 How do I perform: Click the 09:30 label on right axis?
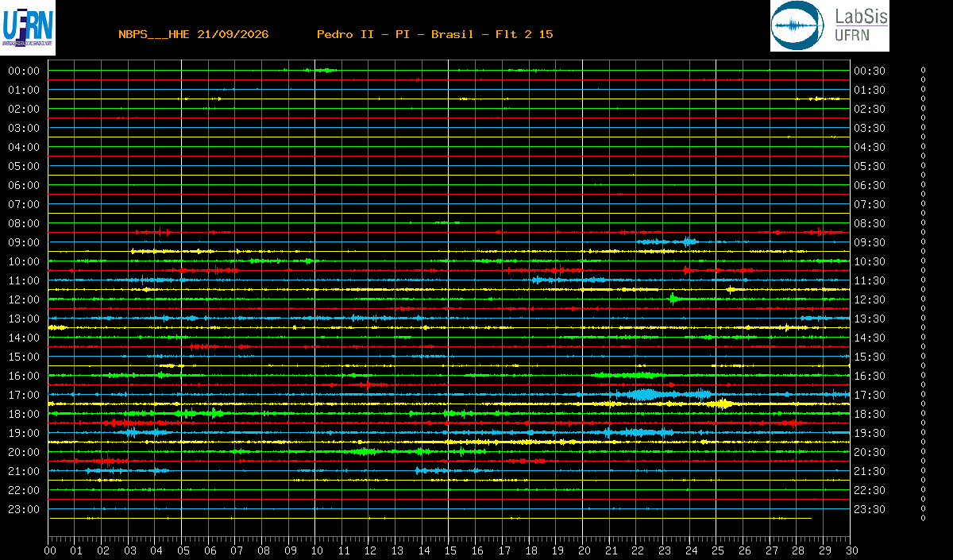click(x=870, y=242)
